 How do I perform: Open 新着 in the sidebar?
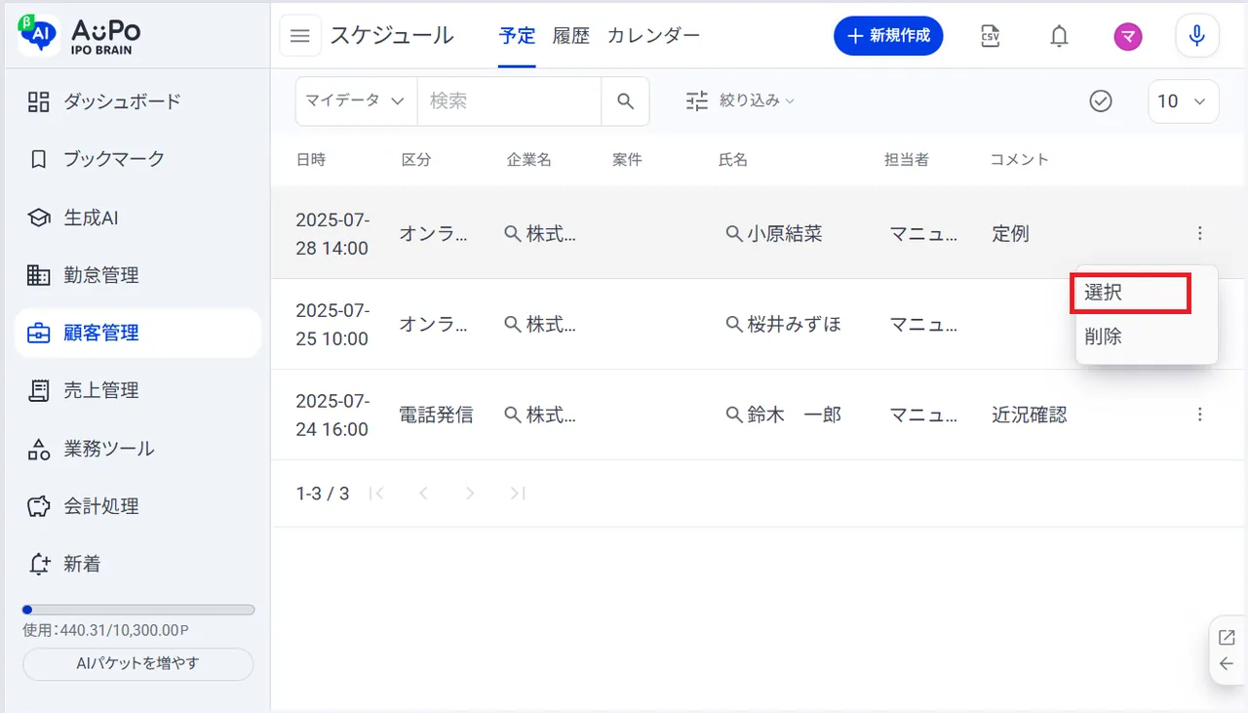137,564
